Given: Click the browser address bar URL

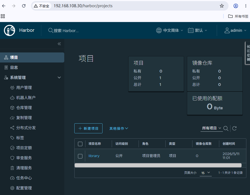Looking at the screenshot, I should (83, 6).
